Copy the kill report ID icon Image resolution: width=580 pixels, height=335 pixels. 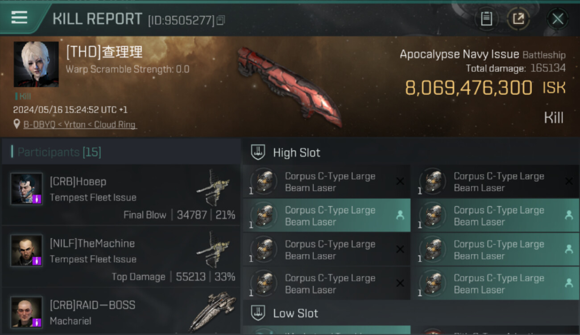coord(221,20)
